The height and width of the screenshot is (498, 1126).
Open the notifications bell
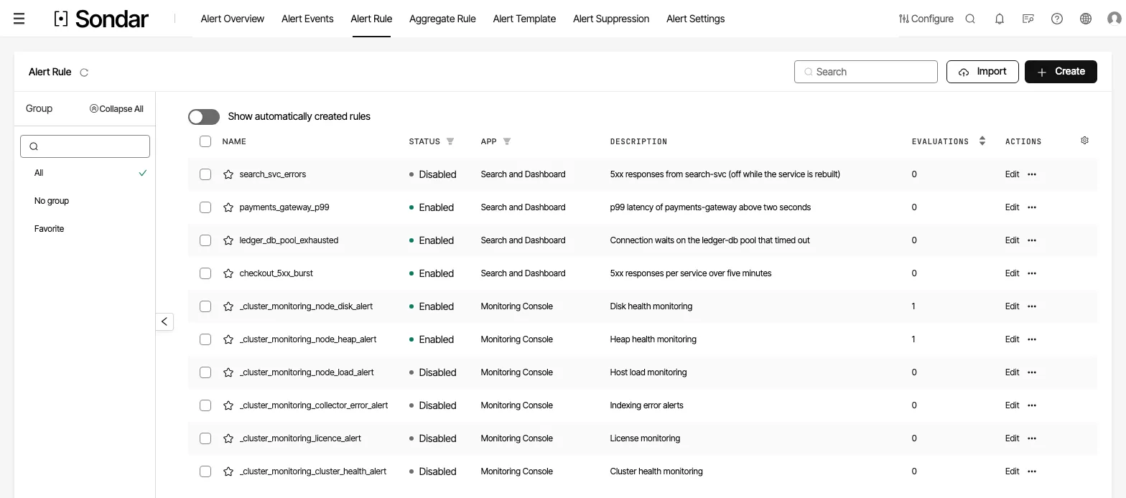coord(999,19)
